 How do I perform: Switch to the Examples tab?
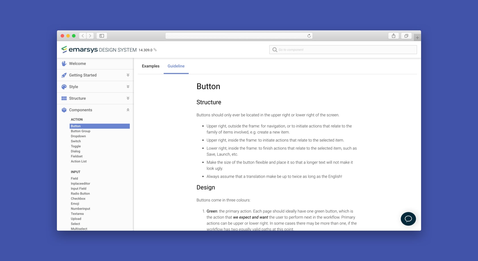[x=151, y=66]
